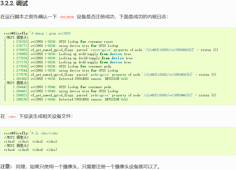Click the bold 注意： note label
This screenshot has width=236, height=170.
(x=6, y=167)
